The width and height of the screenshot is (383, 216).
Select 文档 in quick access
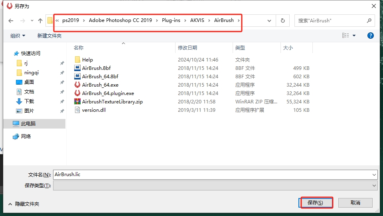tap(29, 91)
